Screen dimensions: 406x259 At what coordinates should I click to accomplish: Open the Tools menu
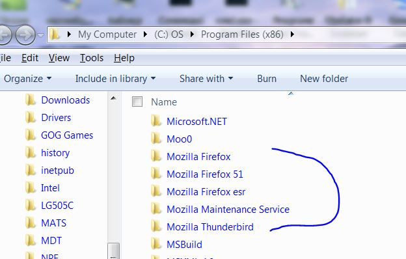pyautogui.click(x=92, y=58)
